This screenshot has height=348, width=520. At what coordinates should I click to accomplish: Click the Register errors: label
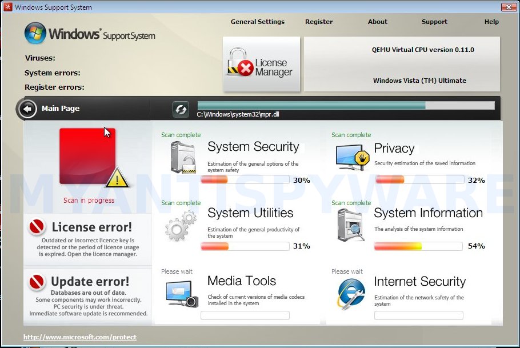tap(54, 87)
